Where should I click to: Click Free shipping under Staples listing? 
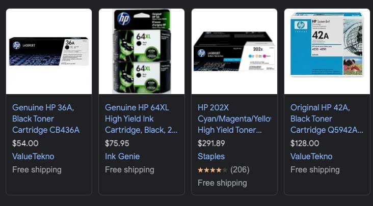[222, 183]
